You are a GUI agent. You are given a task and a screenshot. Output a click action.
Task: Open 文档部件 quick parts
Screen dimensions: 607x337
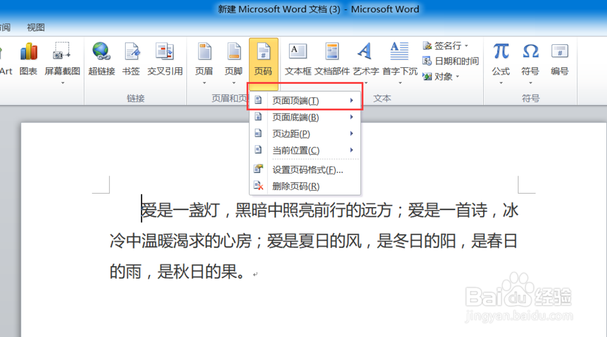click(x=332, y=60)
